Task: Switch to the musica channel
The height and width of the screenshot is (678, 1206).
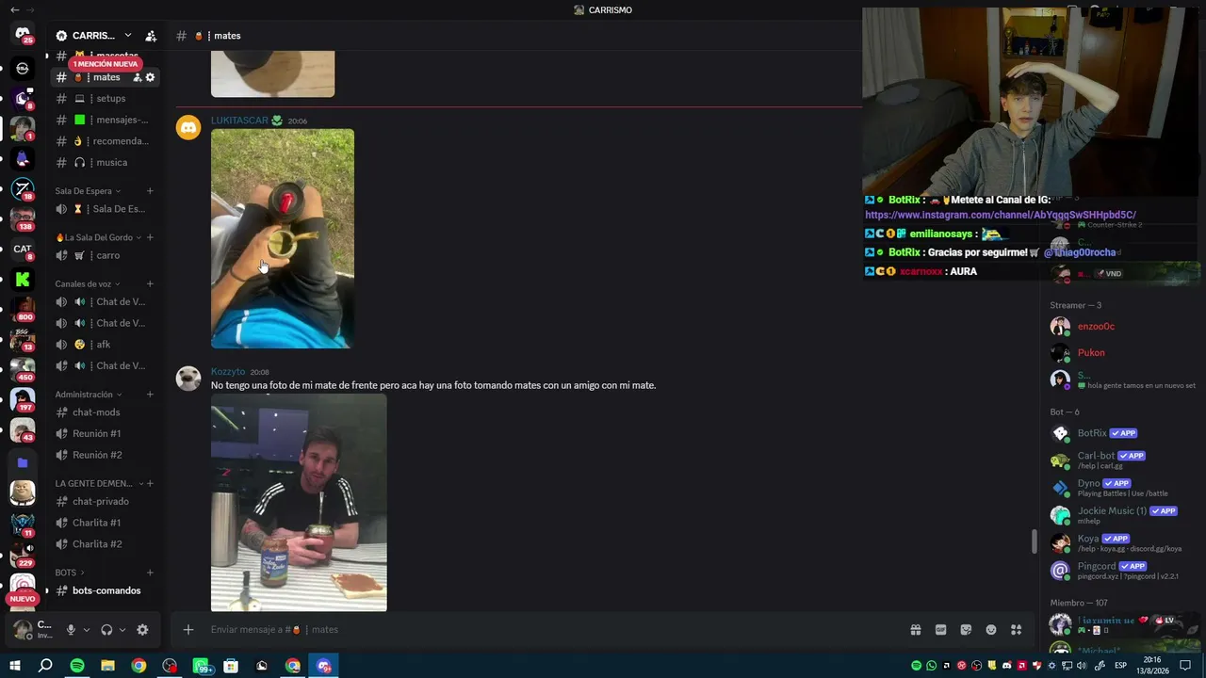Action: pos(104,163)
